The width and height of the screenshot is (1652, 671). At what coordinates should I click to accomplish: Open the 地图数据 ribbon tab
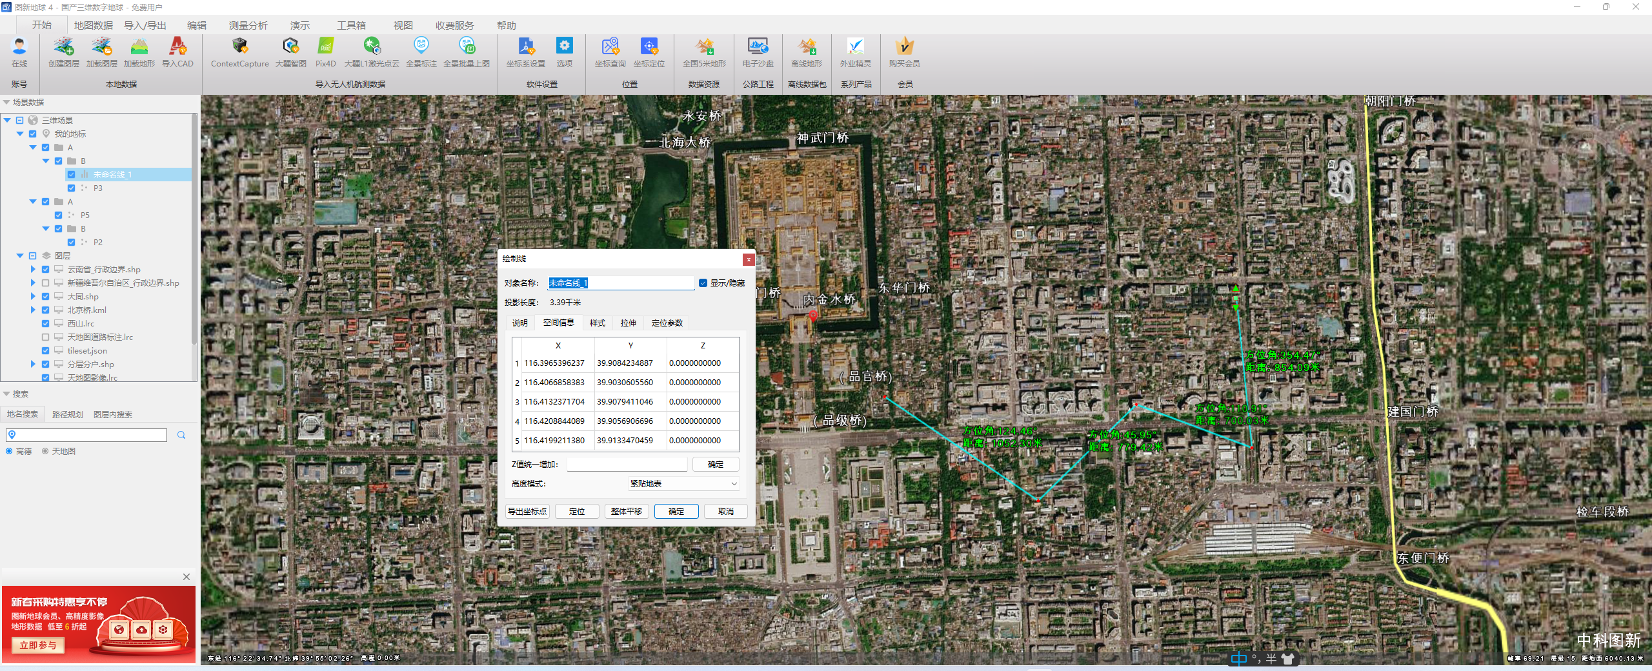pyautogui.click(x=93, y=25)
